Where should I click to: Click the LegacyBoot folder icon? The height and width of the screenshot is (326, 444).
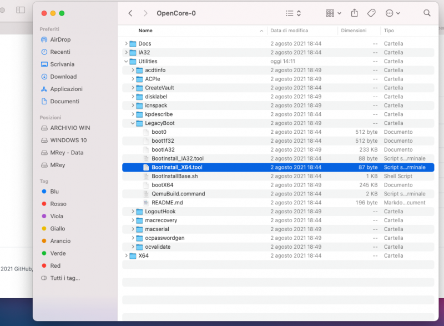tap(140, 123)
